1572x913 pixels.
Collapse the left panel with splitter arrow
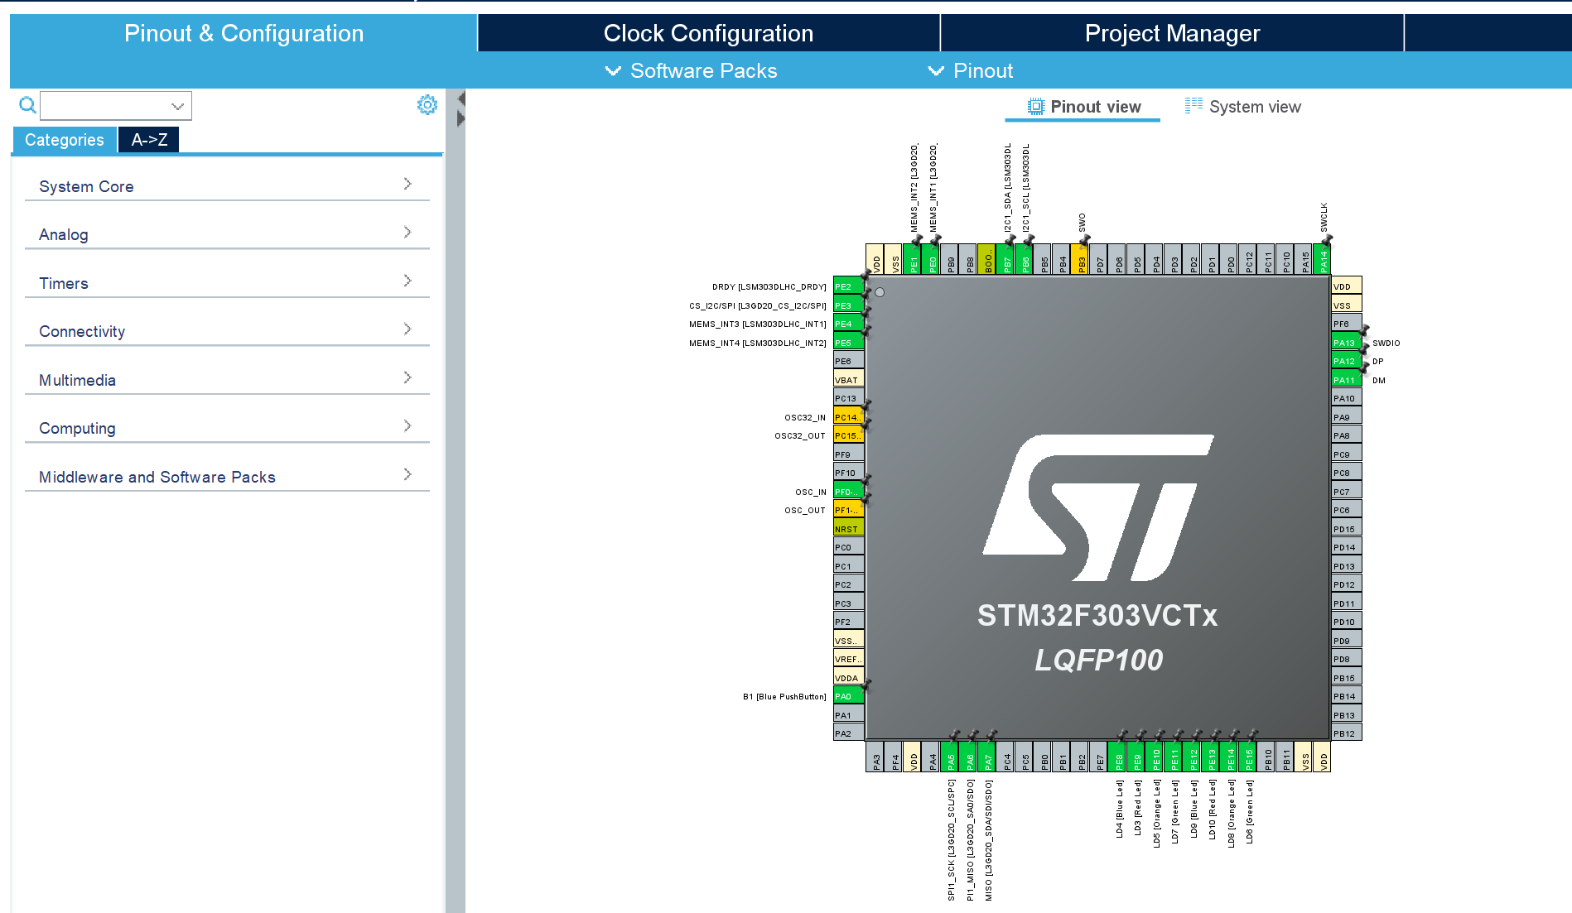point(461,99)
